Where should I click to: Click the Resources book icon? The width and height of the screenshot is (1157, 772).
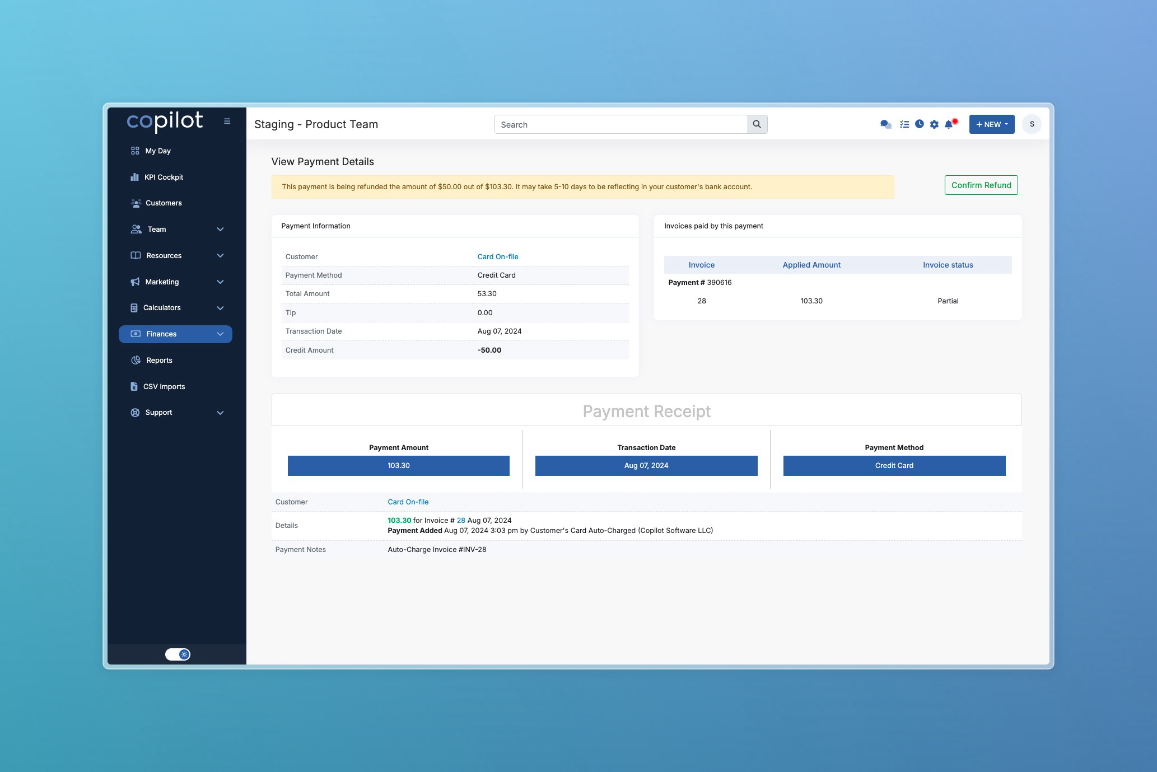click(x=136, y=255)
